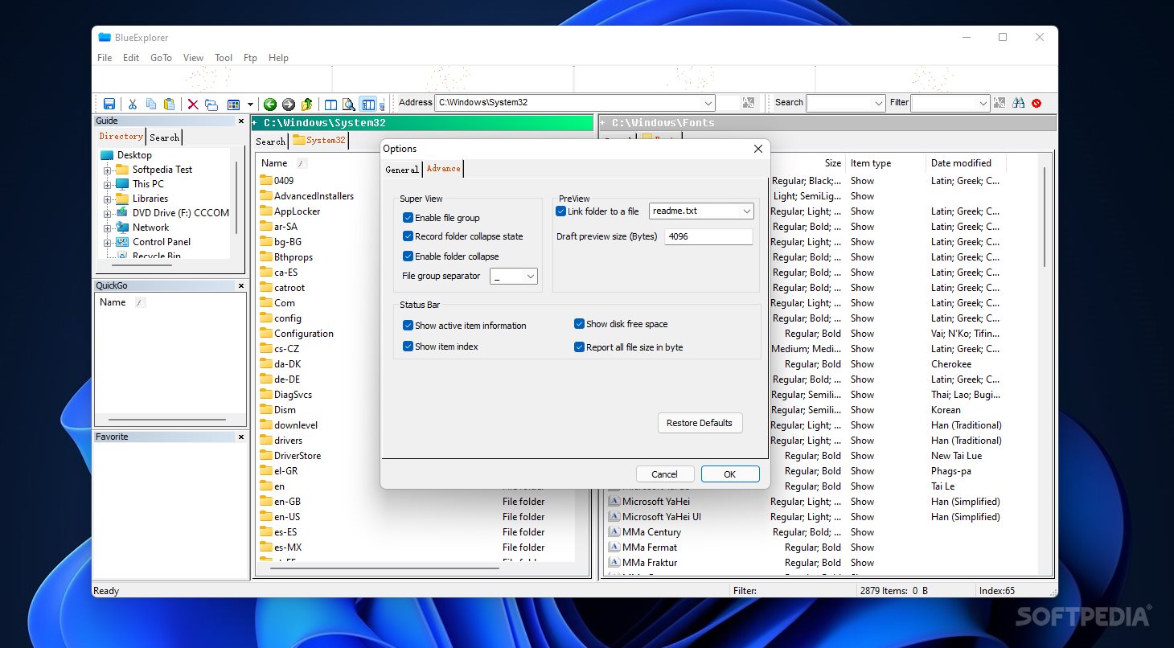The width and height of the screenshot is (1174, 648).
Task: Expand the This PC tree node
Action: click(107, 185)
